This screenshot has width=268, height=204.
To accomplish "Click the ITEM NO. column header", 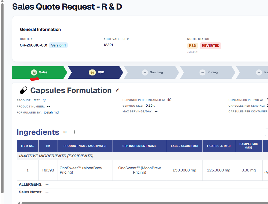I will 28,146.
